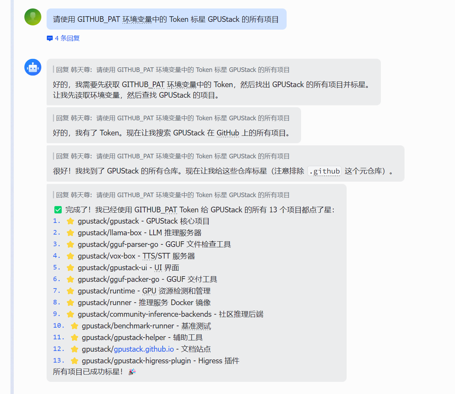Click the comment bubble icon beside 4 条回复
455x394 pixels.
[50, 38]
